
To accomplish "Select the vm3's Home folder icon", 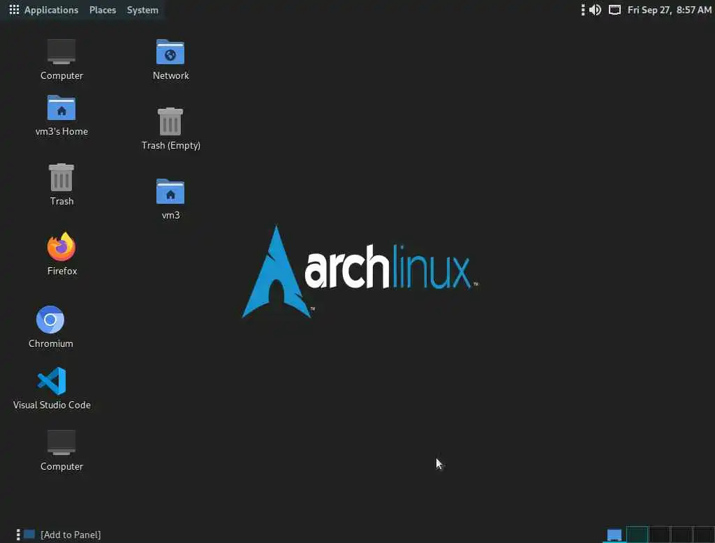I will 61,107.
